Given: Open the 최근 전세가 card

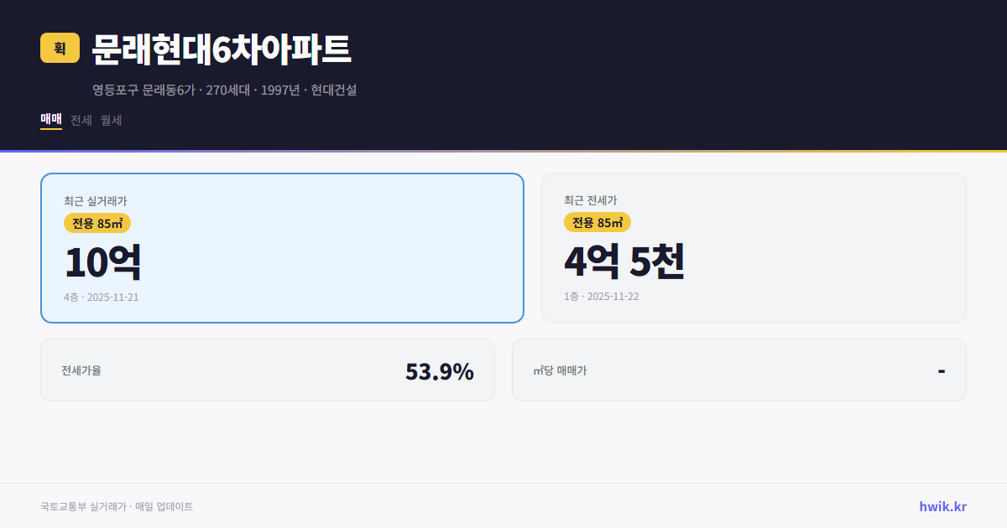Looking at the screenshot, I should coord(754,247).
